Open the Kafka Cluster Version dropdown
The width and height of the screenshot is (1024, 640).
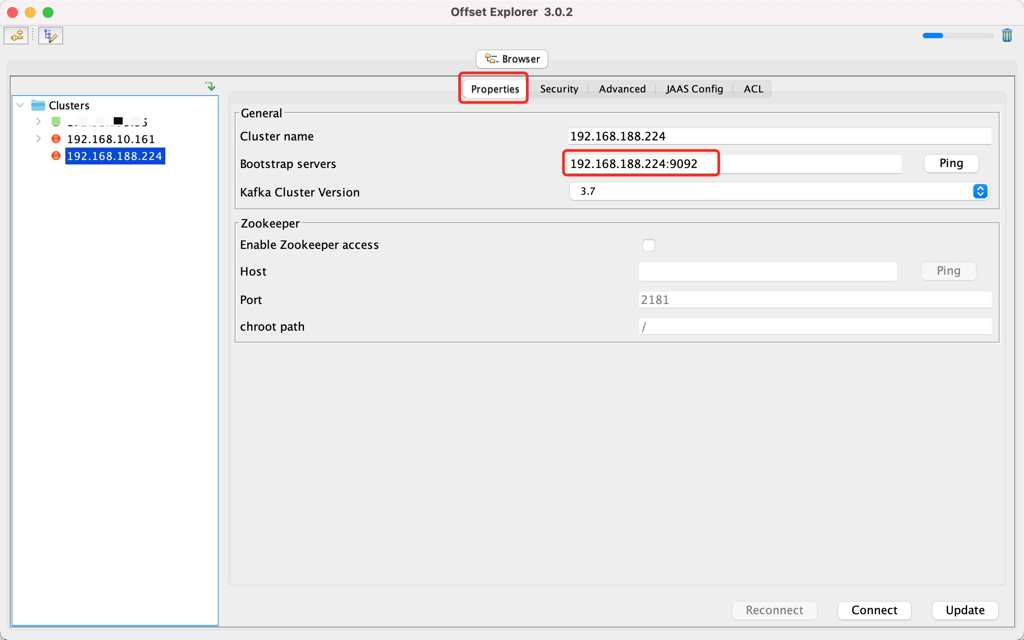980,191
